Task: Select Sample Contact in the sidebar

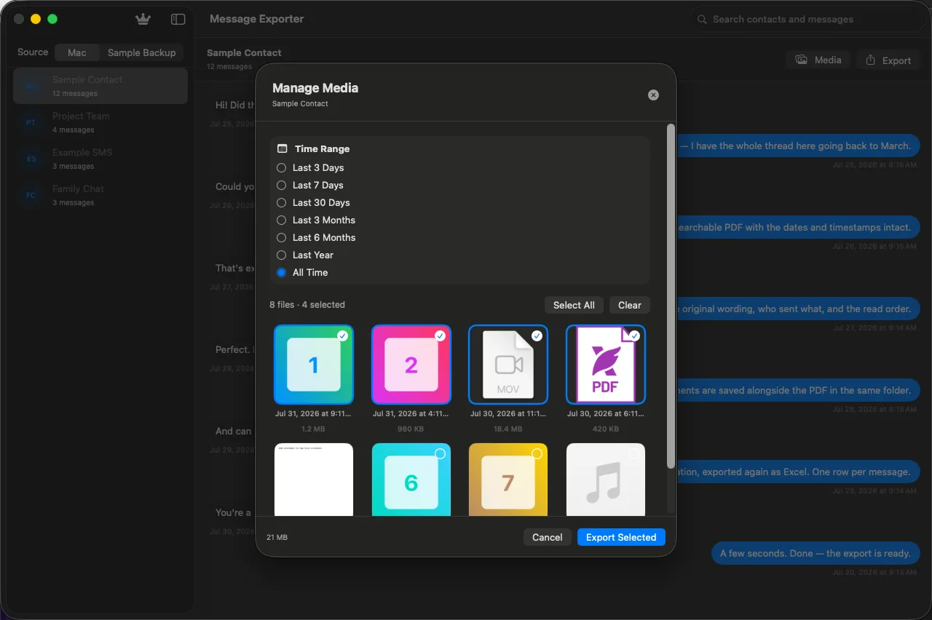Action: 100,86
